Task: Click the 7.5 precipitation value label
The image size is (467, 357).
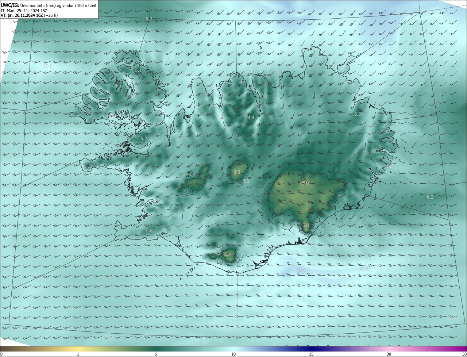Action: tap(246, 181)
